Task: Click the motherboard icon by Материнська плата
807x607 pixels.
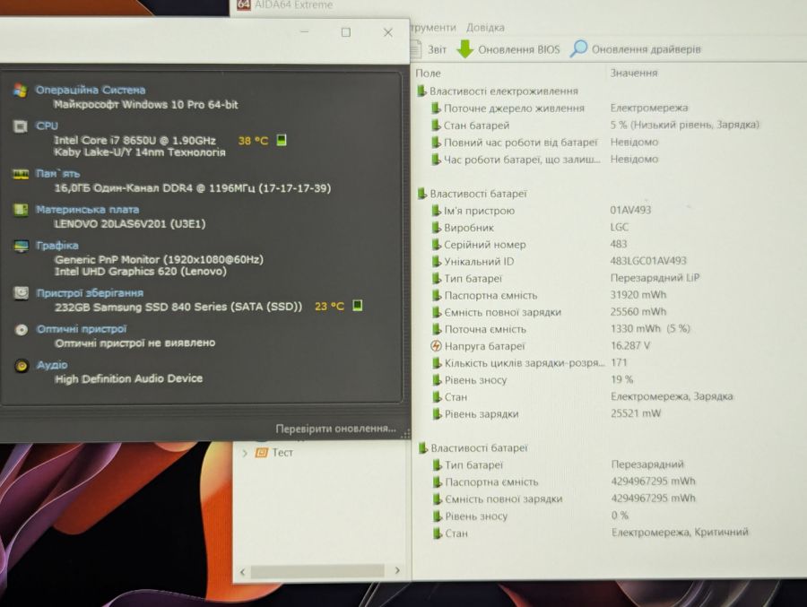Action: tap(21, 210)
